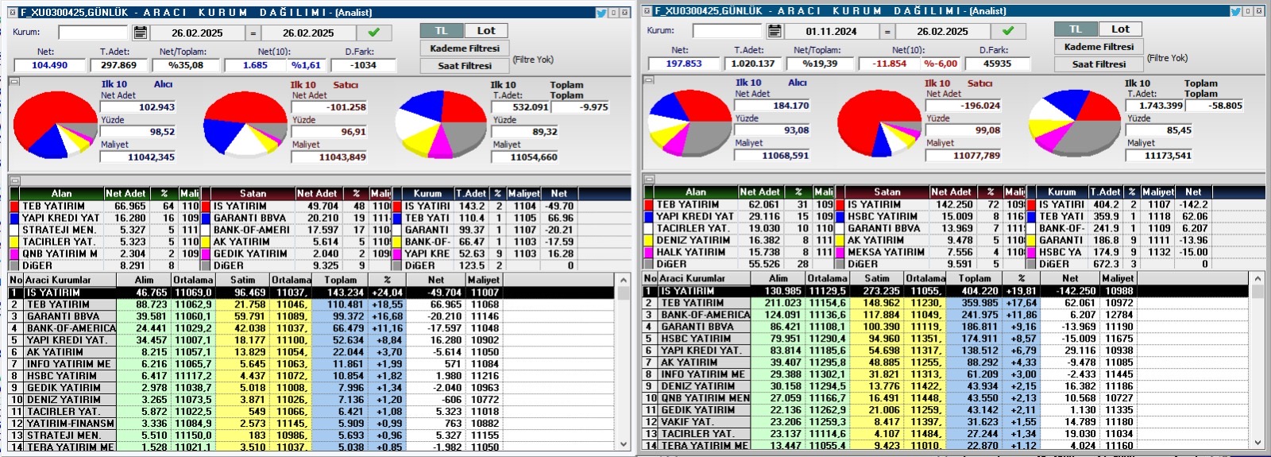Sort by Toplam column in left window table
1271x457 pixels.
(341, 280)
